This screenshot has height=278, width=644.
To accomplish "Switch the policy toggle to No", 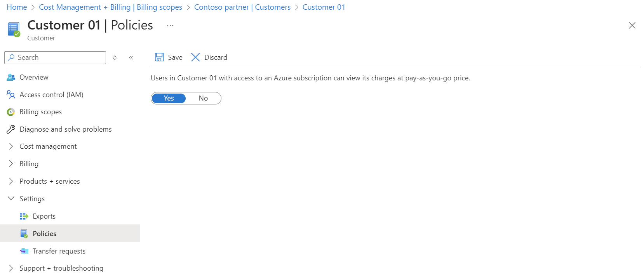I will click(x=203, y=98).
